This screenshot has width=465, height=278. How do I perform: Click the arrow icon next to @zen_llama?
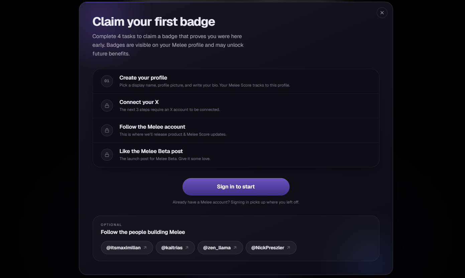click(x=235, y=248)
